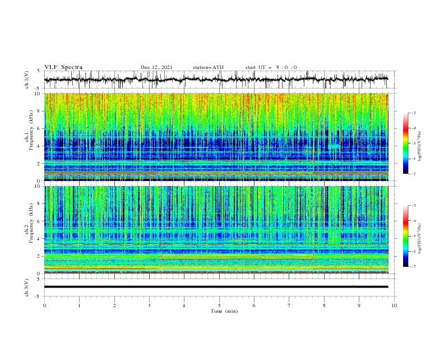Image resolution: width=444 pixels, height=343 pixels.
Task: Click the ch.1 colorbar '-7' tick label
Action: click(x=413, y=174)
